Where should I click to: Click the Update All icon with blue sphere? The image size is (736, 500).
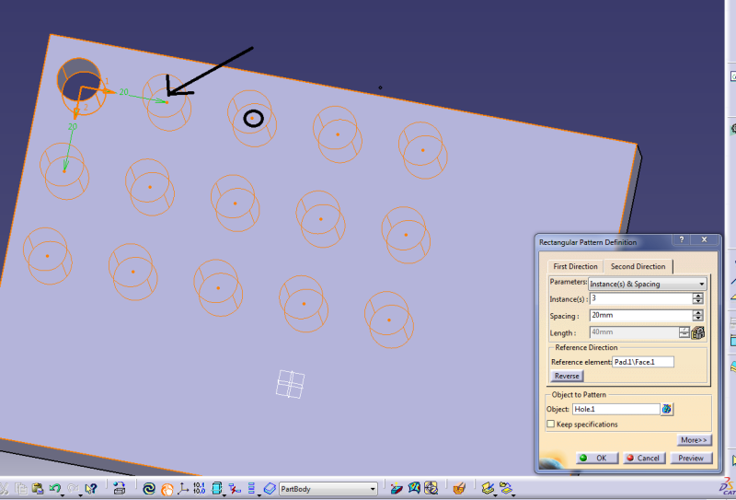(x=120, y=488)
